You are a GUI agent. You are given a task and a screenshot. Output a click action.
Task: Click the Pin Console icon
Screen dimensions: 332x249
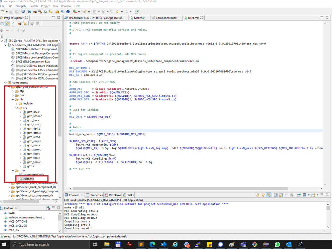click(x=299, y=195)
